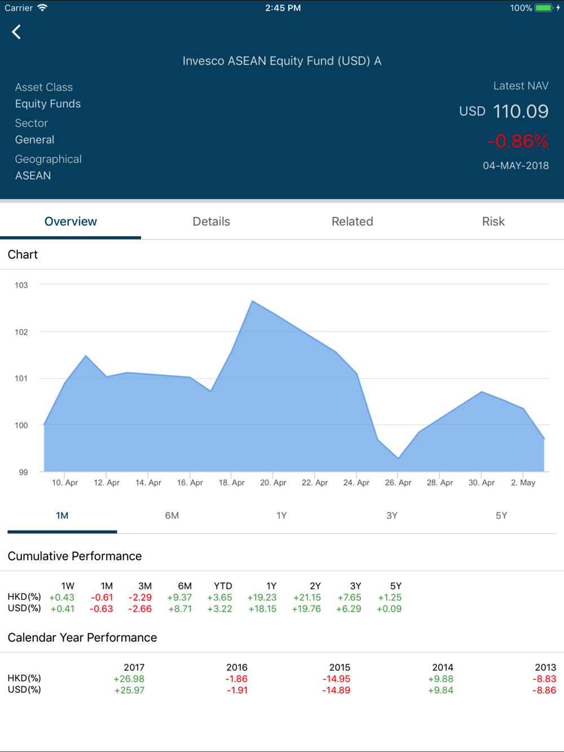Image resolution: width=564 pixels, height=752 pixels.
Task: Tap the General sector value
Action: coord(35,140)
